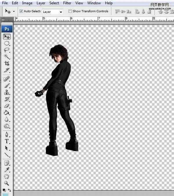Activate the Hand tool

point(7,177)
